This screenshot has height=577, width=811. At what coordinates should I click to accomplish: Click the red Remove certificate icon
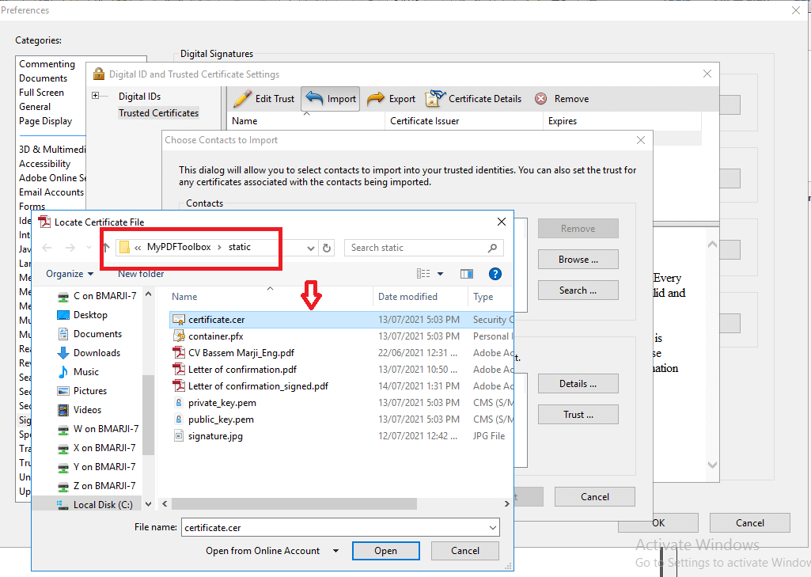541,98
